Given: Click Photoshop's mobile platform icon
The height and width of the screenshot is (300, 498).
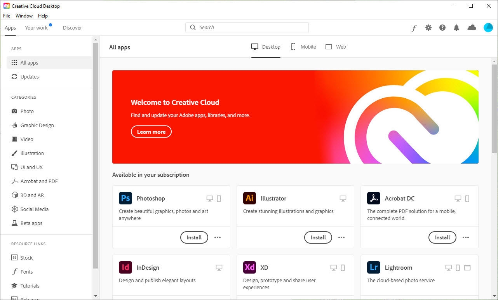Looking at the screenshot, I should point(219,199).
